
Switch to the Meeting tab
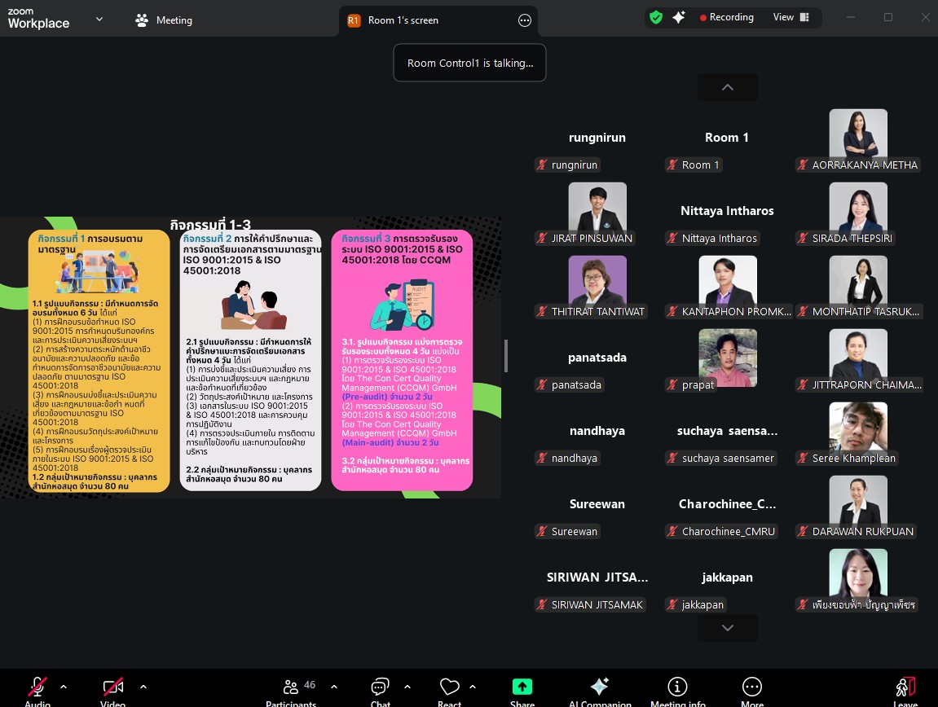point(164,20)
